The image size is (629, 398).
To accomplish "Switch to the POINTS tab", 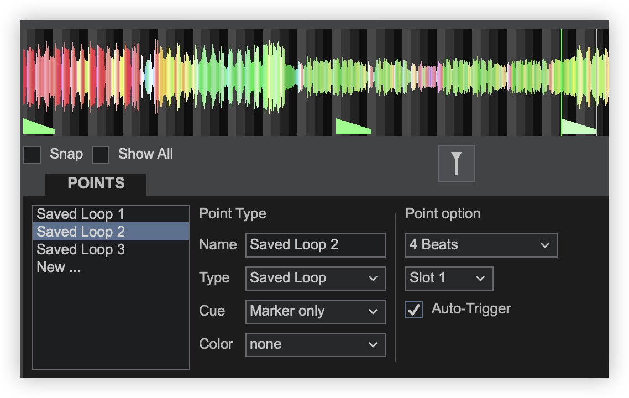I will coord(96,184).
